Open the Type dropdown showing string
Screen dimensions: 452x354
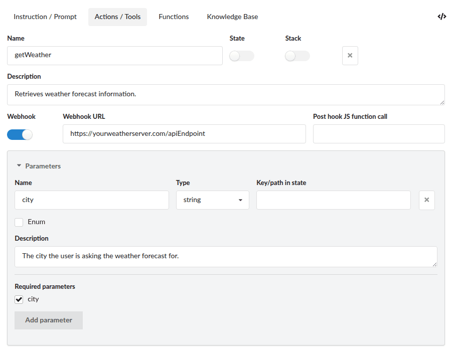pyautogui.click(x=212, y=200)
